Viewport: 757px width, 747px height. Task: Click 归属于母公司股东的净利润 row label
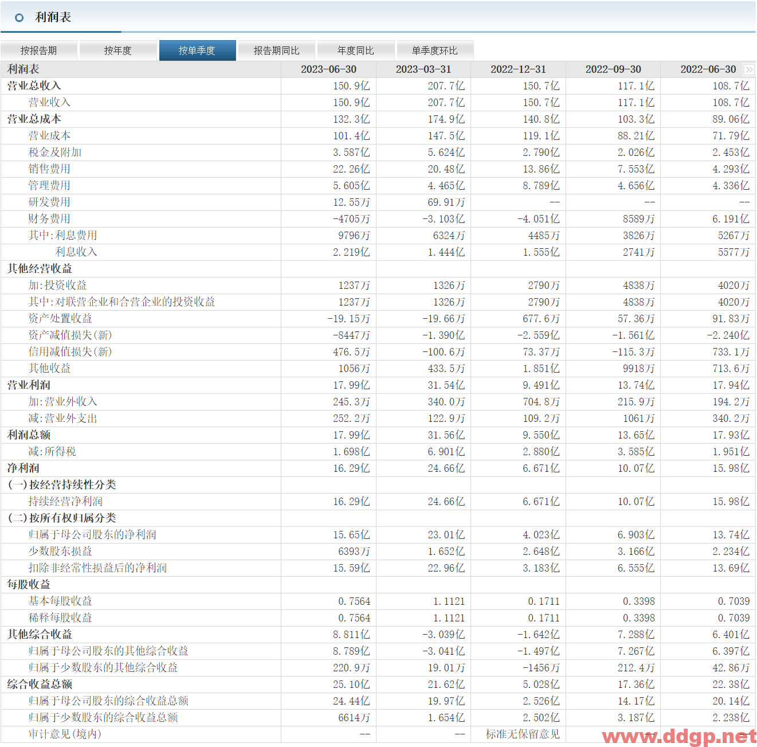click(92, 535)
